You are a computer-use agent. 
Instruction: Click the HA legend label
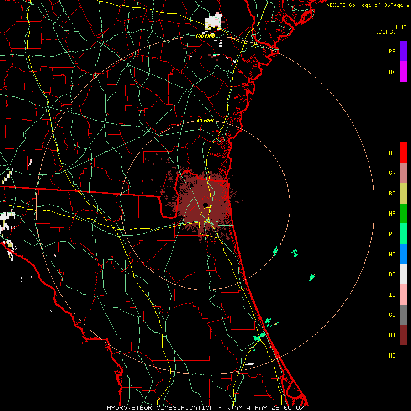392,153
